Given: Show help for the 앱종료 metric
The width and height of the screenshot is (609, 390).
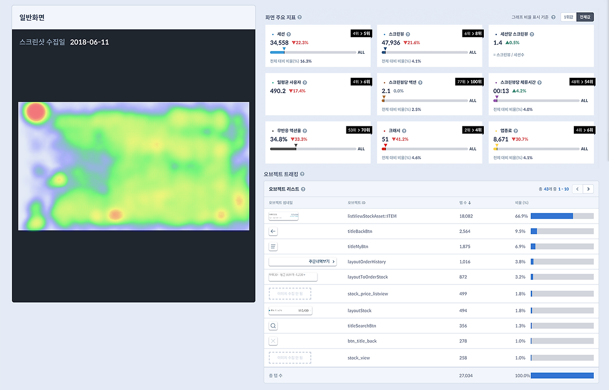Looking at the screenshot, I should point(516,131).
